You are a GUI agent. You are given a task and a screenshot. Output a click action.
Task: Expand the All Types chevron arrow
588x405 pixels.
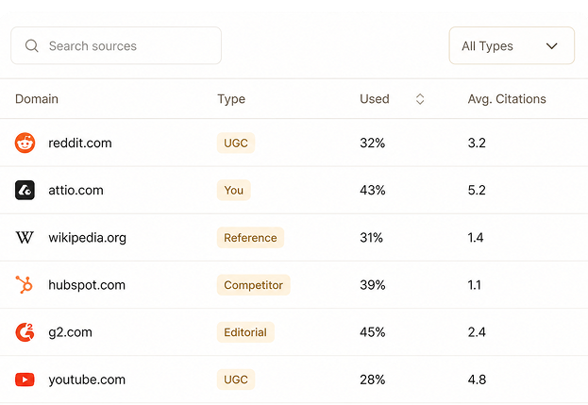click(551, 46)
